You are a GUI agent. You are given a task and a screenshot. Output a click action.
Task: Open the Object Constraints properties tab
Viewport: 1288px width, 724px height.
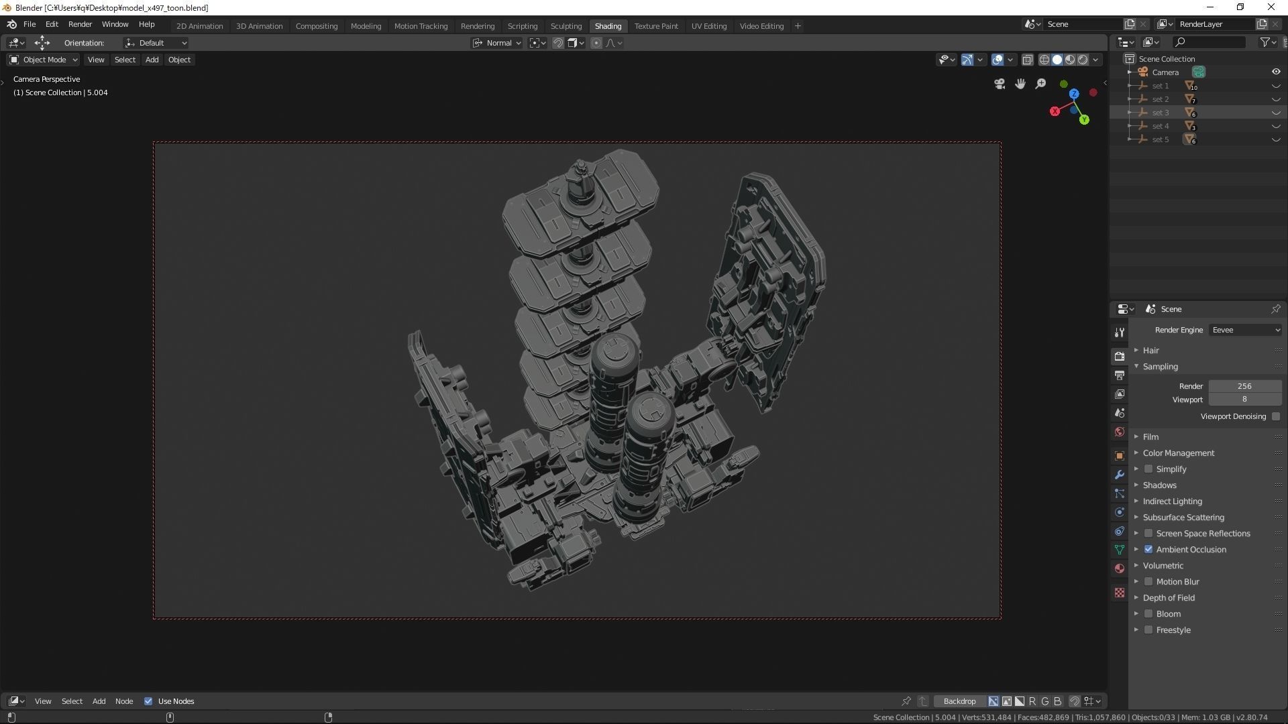point(1119,531)
